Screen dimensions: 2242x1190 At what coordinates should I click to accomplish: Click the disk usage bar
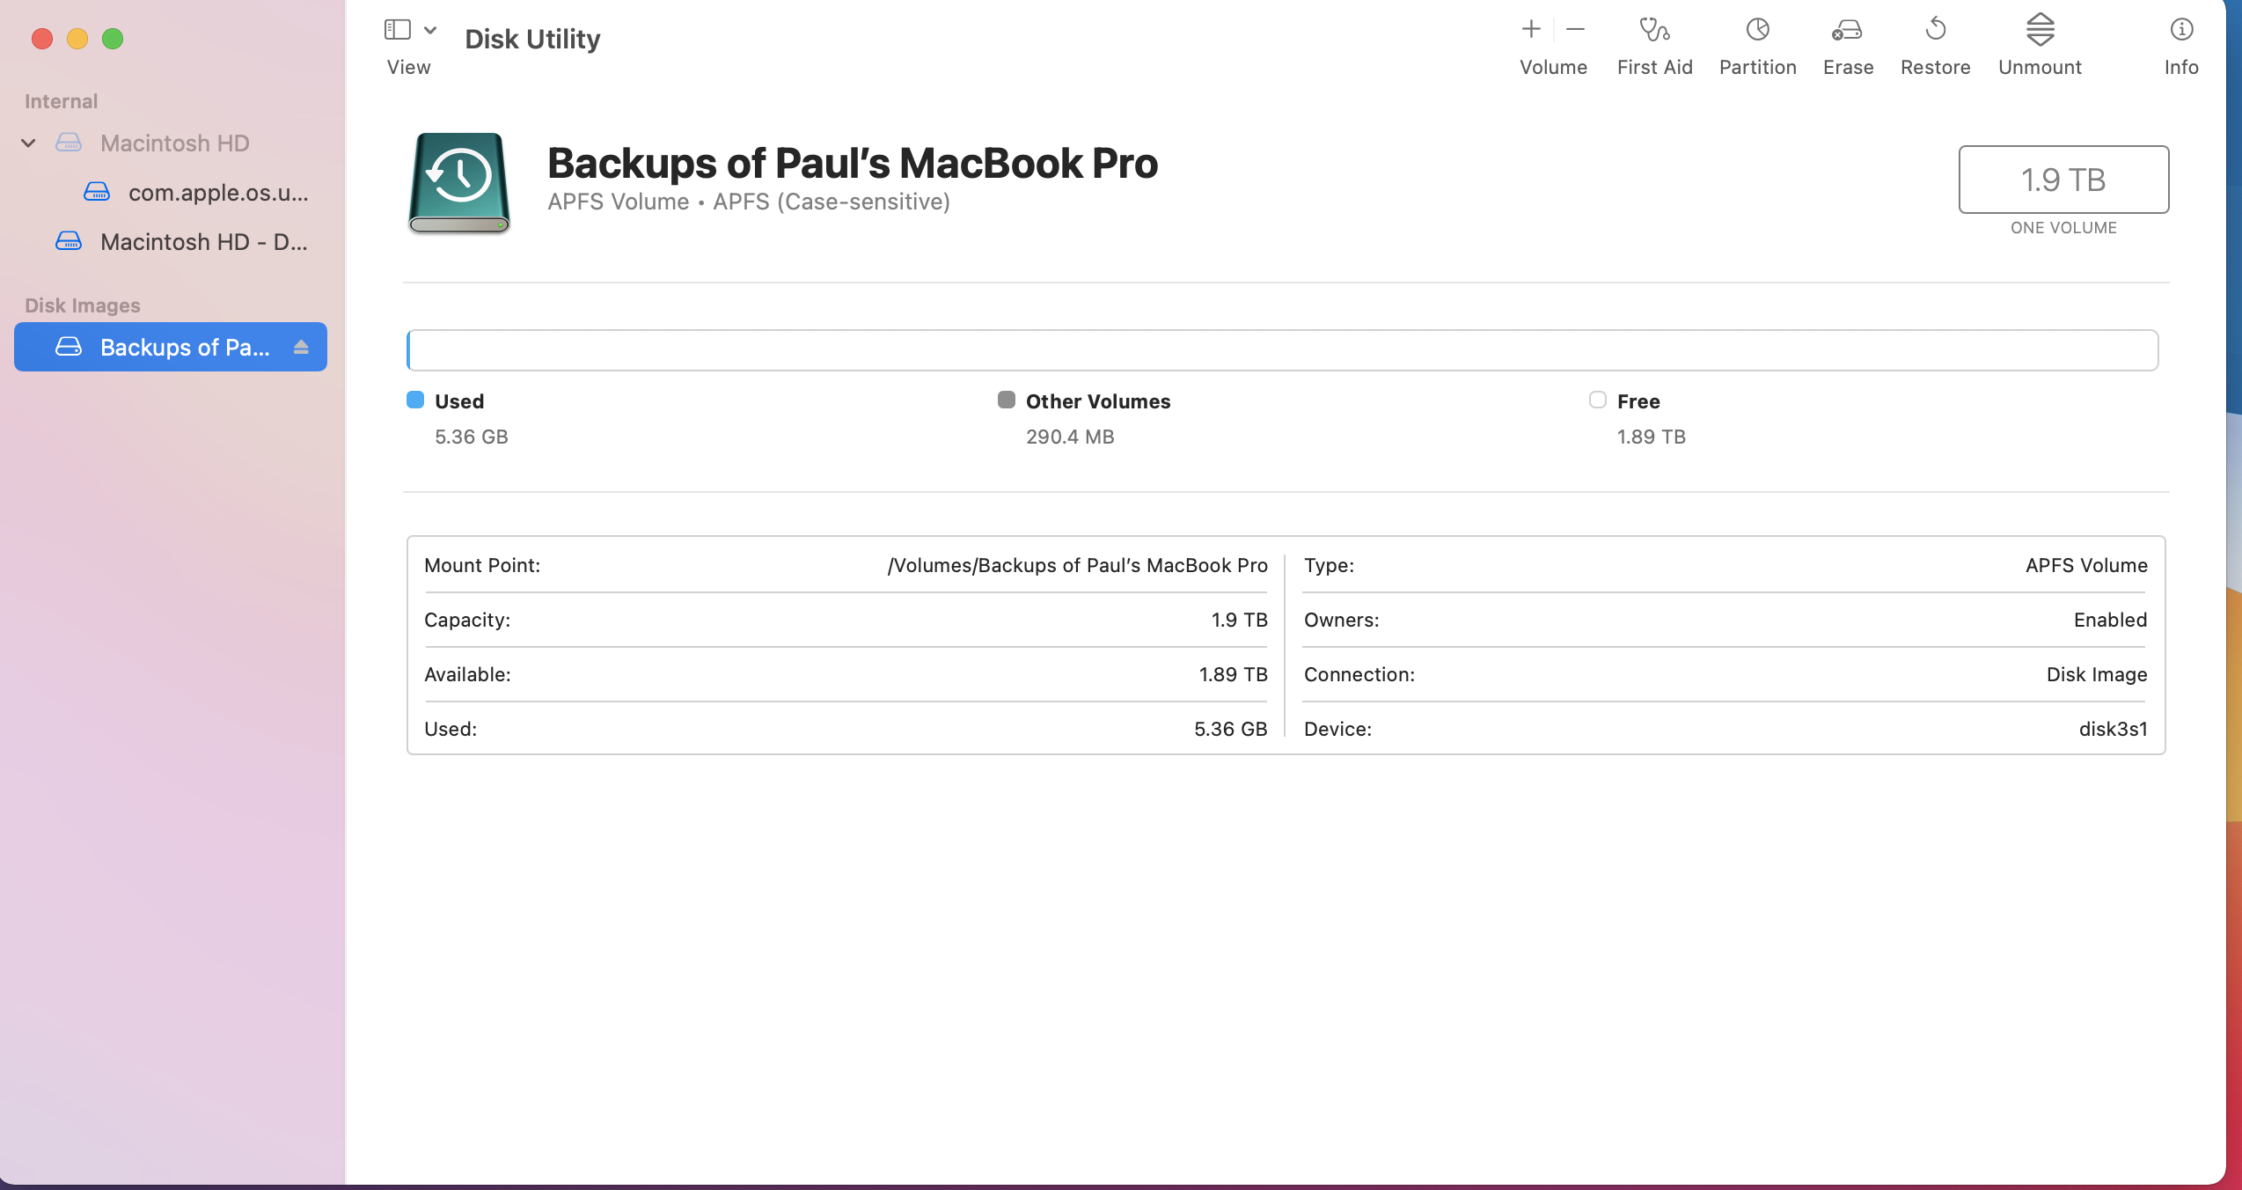(x=1282, y=350)
